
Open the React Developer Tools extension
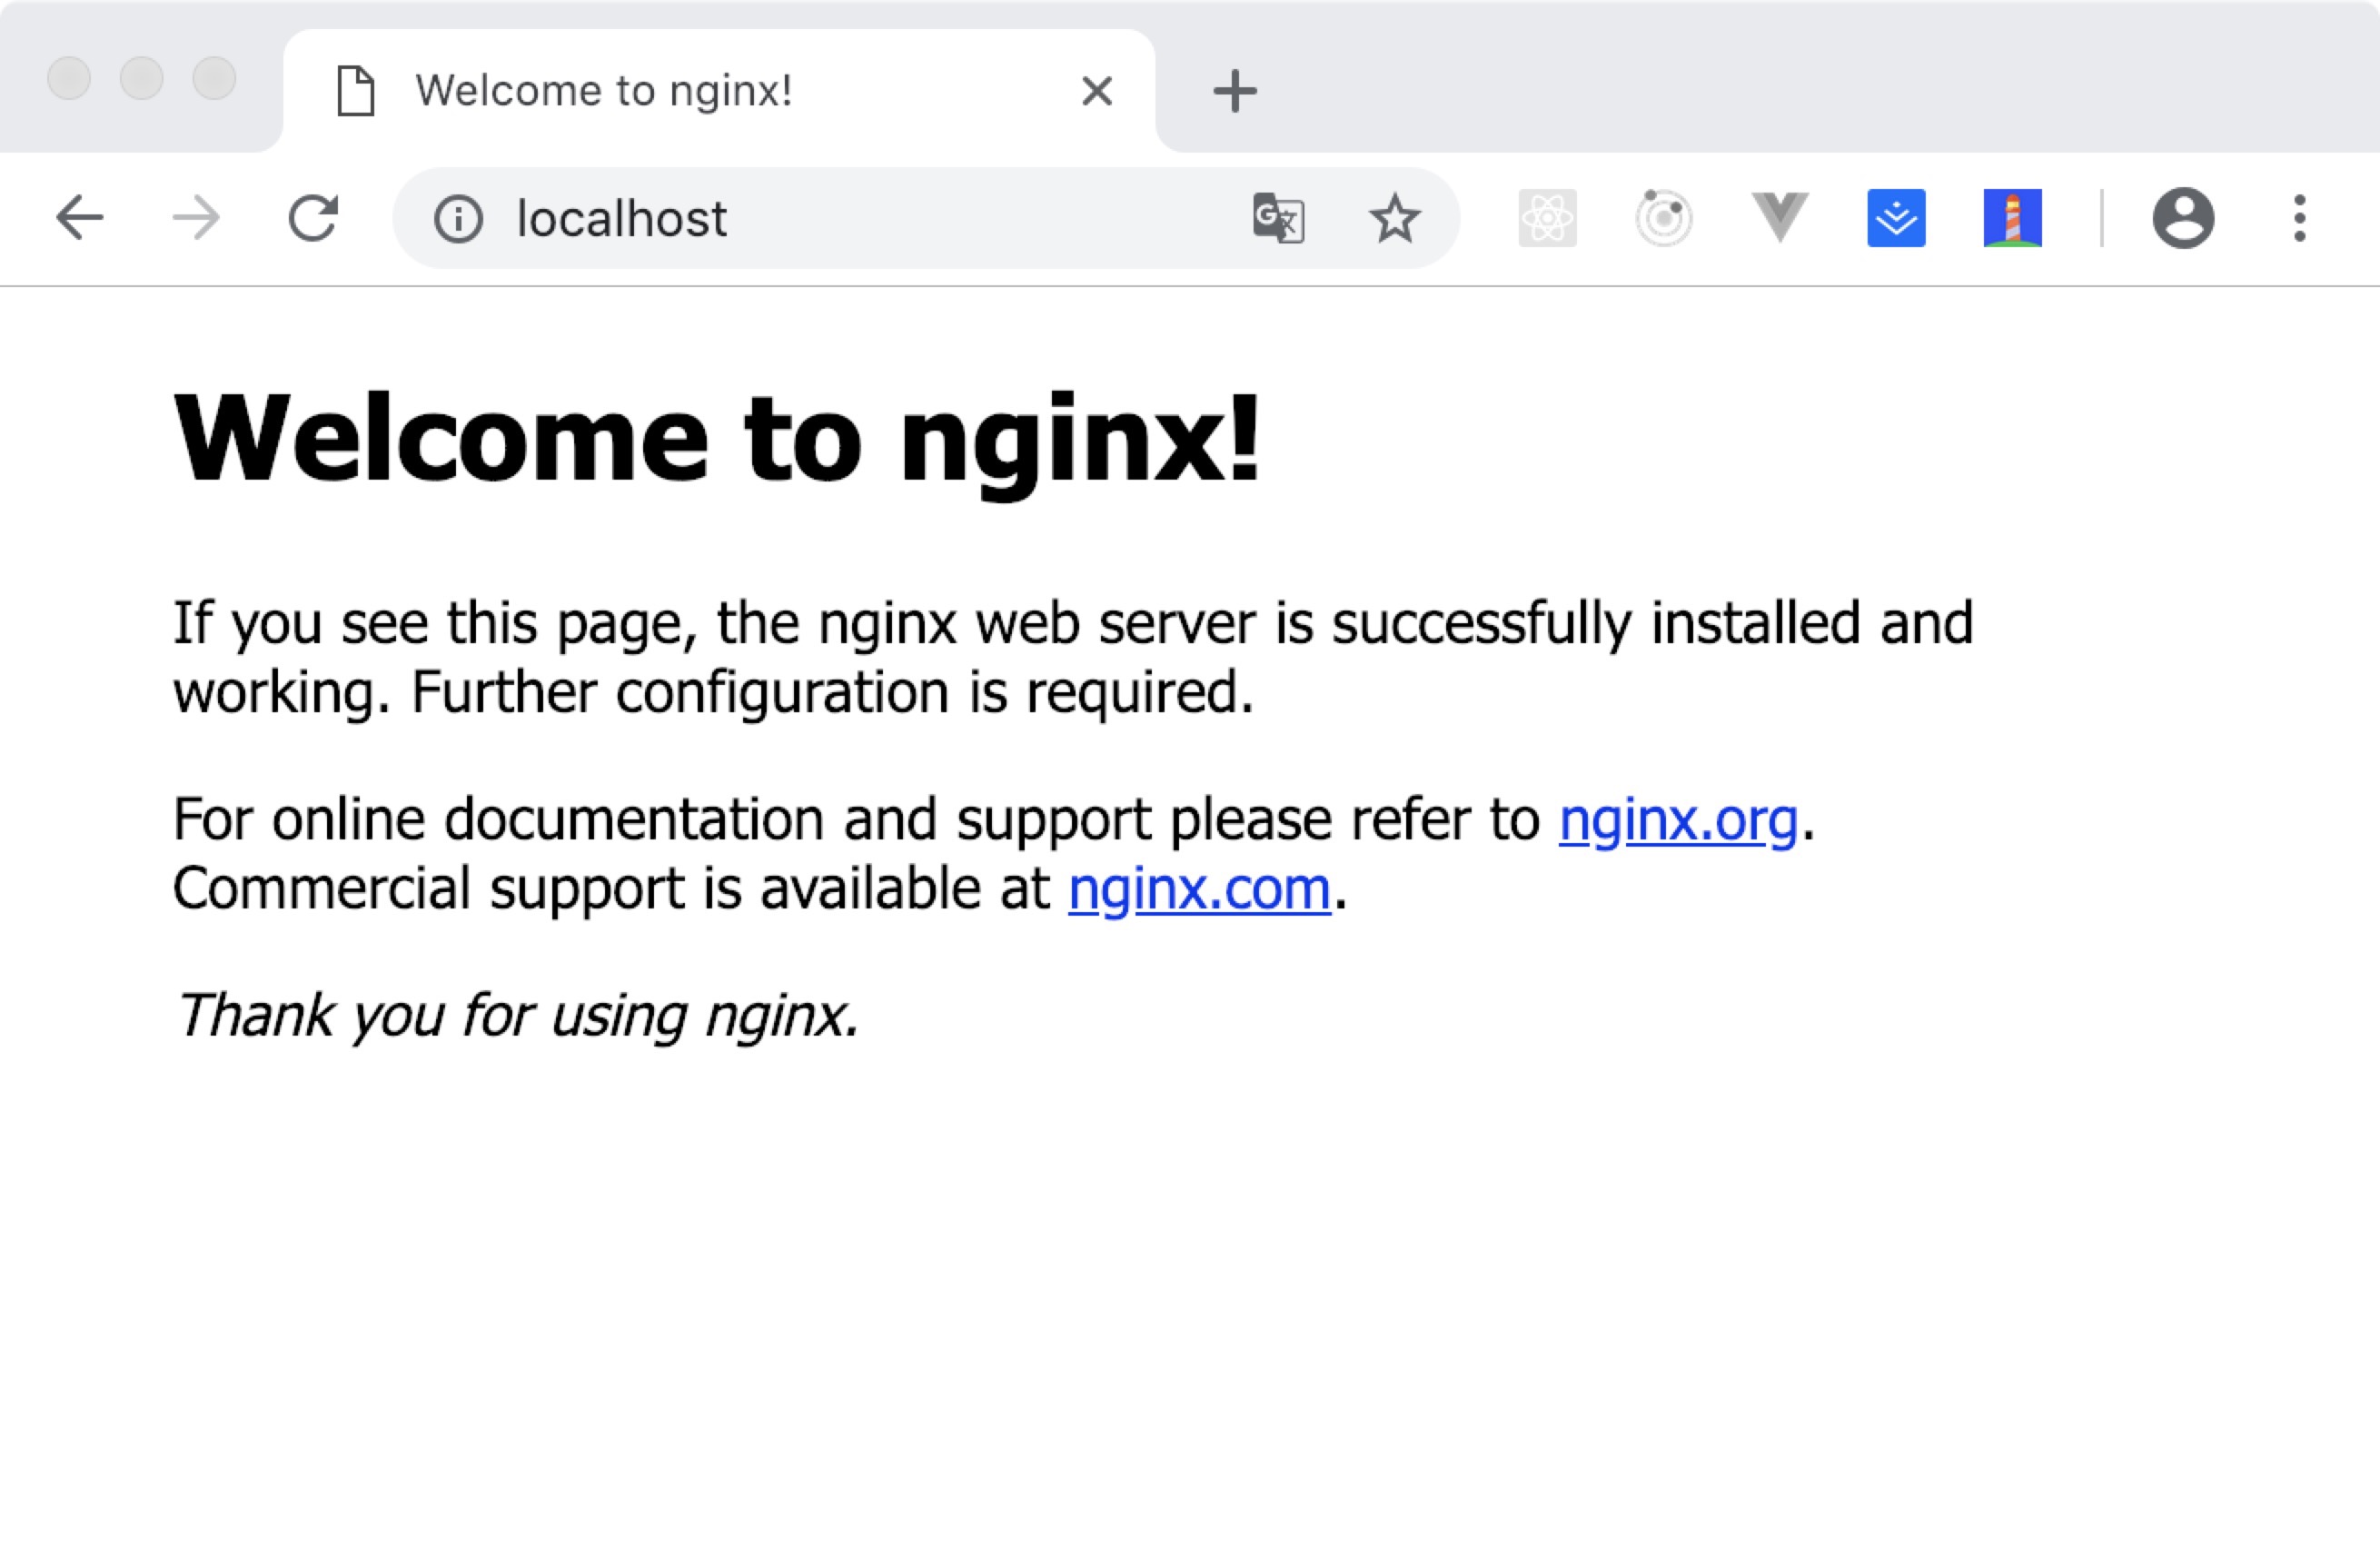[1547, 218]
